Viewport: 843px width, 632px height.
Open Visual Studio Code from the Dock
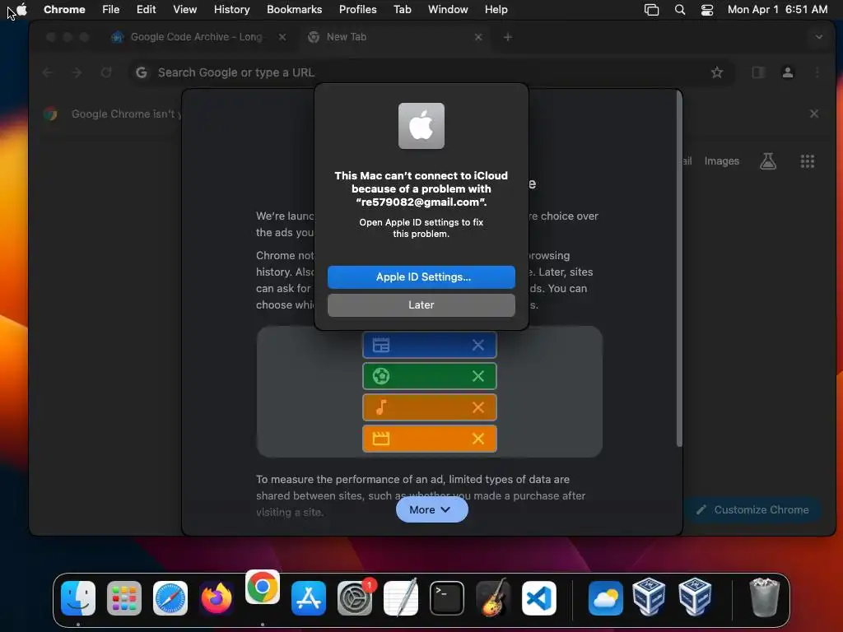[x=539, y=598]
